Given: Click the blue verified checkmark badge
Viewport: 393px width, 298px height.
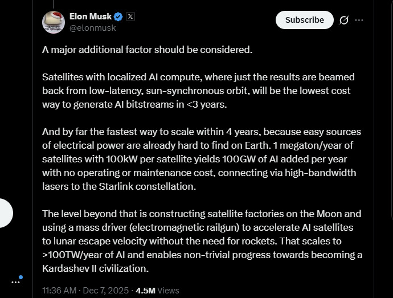Looking at the screenshot, I should (118, 17).
